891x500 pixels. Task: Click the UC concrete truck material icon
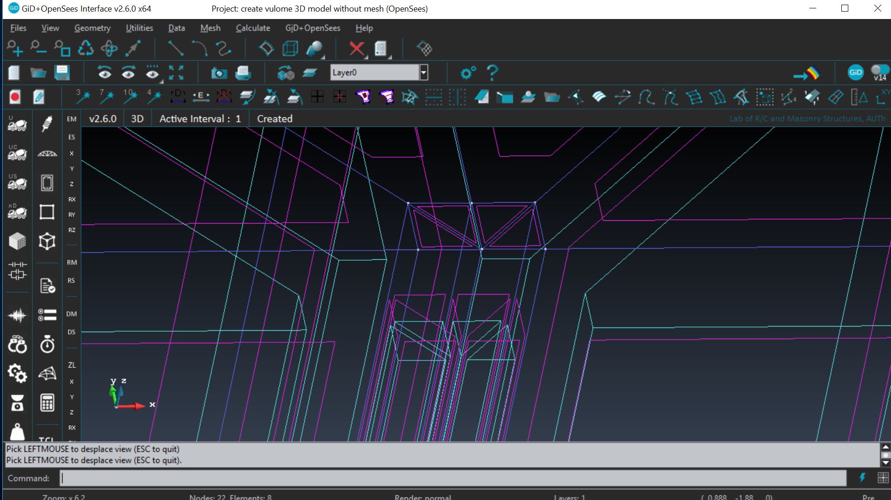pyautogui.click(x=17, y=153)
